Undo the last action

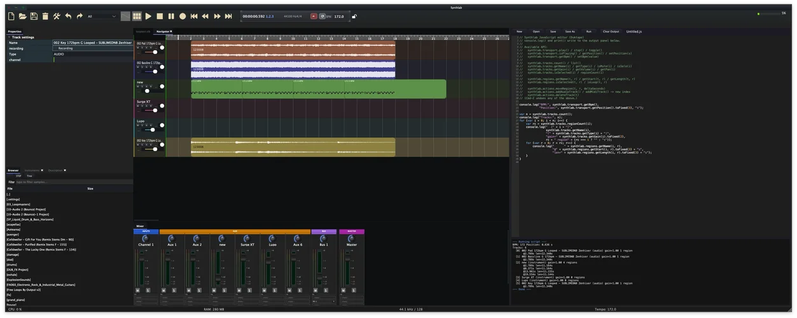click(68, 16)
